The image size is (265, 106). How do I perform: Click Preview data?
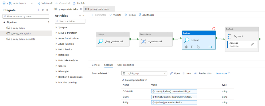tap(203, 73)
